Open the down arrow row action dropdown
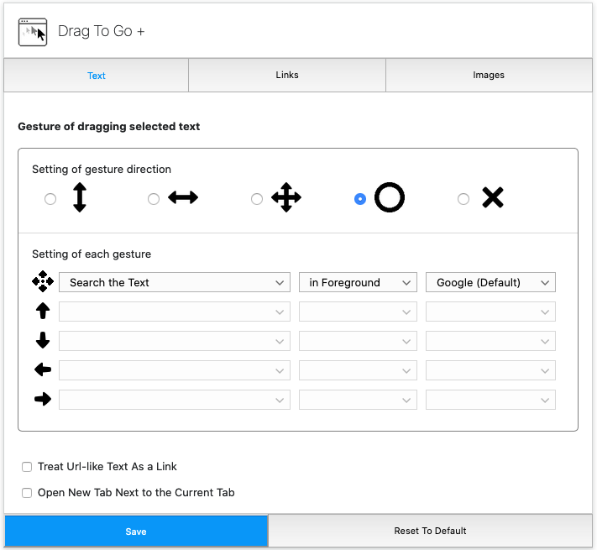597x550 pixels. click(175, 341)
